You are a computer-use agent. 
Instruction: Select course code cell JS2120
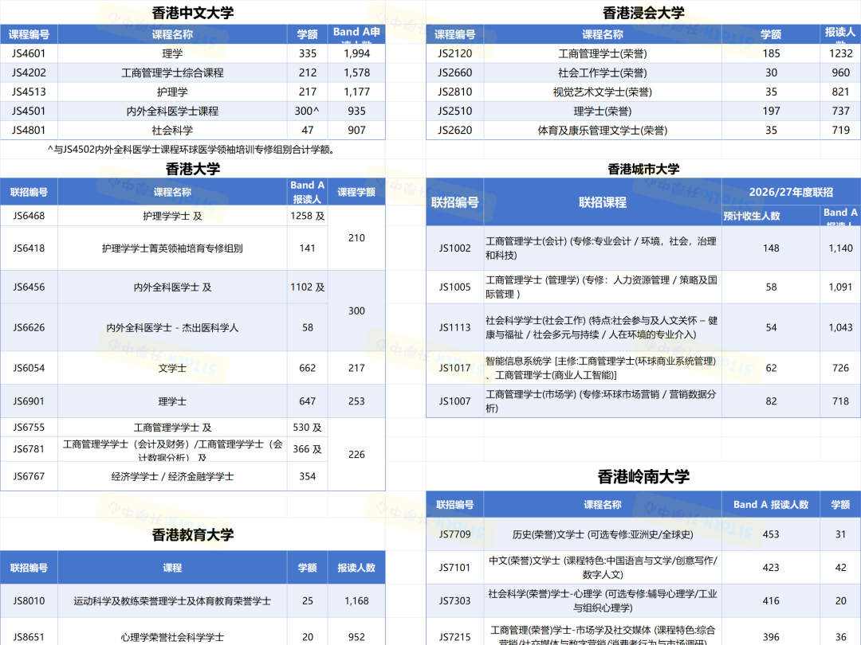pyautogui.click(x=454, y=53)
